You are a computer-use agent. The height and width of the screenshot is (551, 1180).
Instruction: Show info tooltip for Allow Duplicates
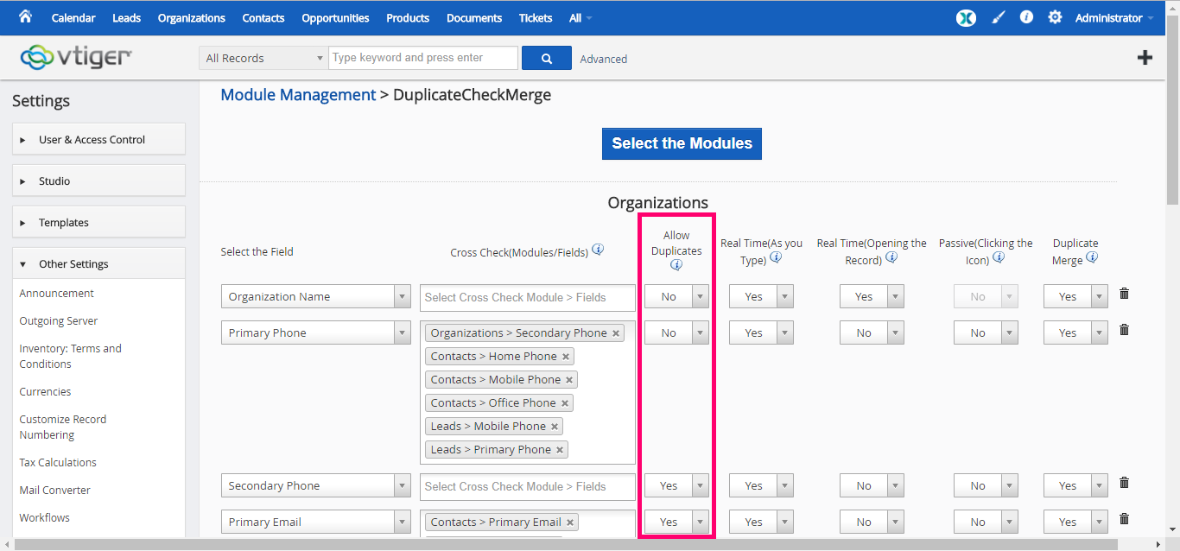point(676,265)
